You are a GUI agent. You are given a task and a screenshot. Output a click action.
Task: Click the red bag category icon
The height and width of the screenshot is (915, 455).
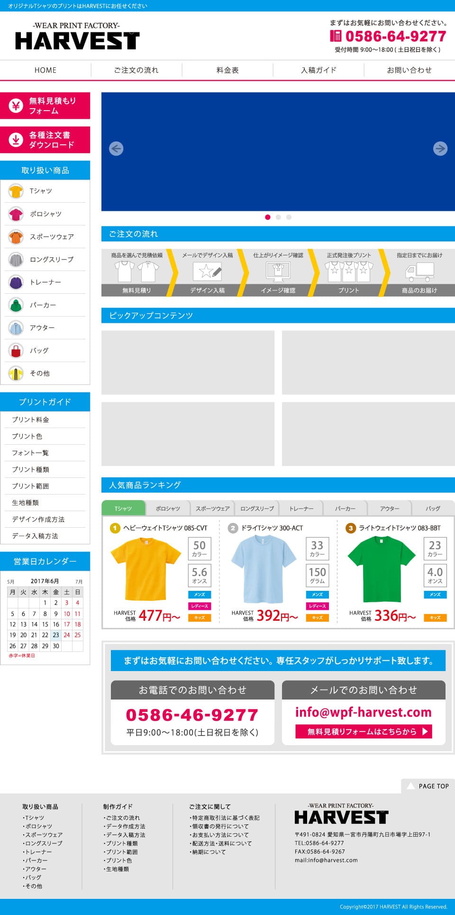pyautogui.click(x=16, y=351)
